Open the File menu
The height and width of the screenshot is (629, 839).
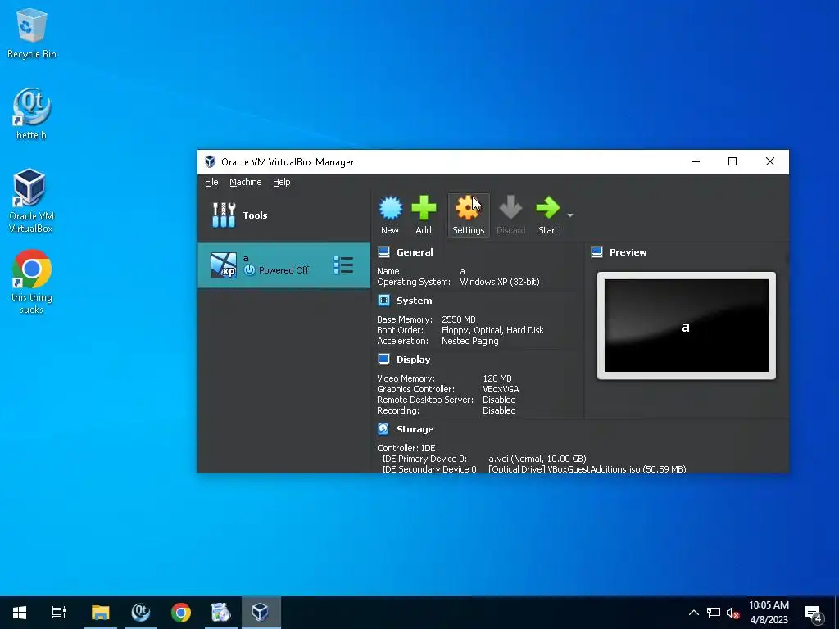[x=211, y=182]
